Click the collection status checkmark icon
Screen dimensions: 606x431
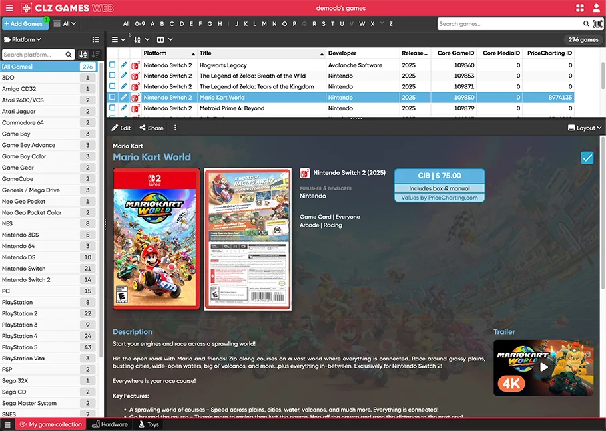(587, 158)
